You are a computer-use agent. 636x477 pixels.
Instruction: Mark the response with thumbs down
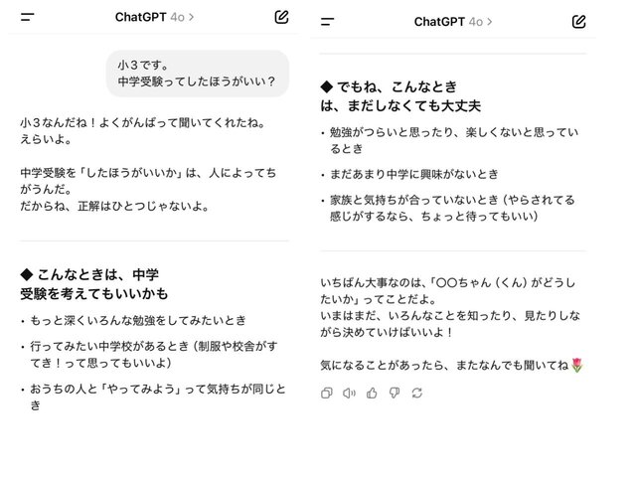coord(394,393)
